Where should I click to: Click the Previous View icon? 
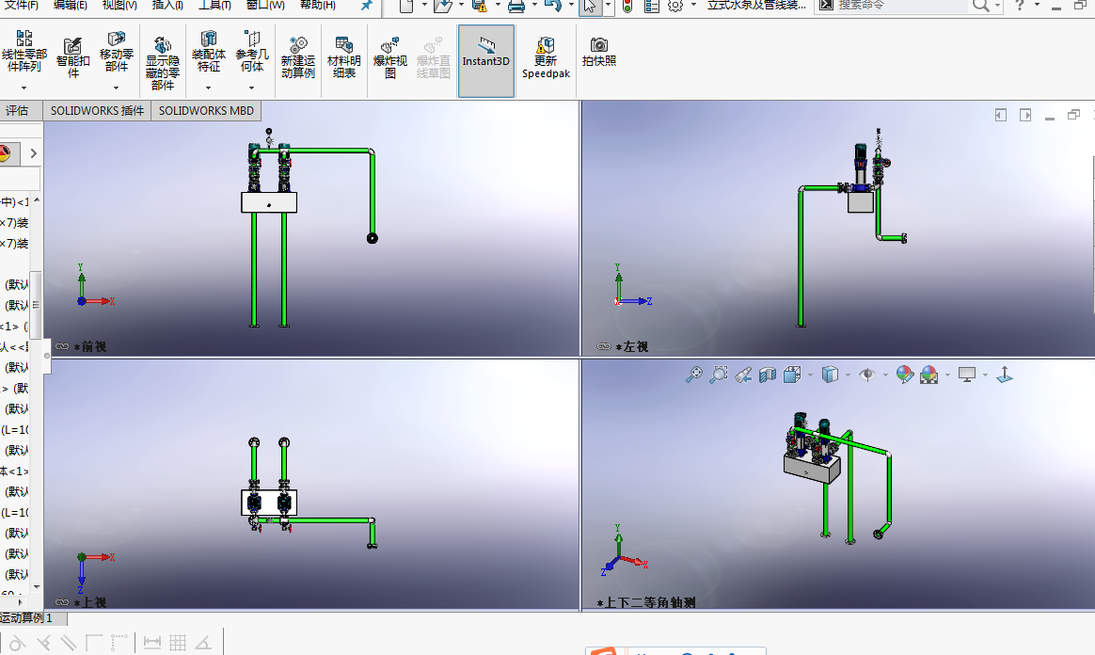[x=743, y=375]
